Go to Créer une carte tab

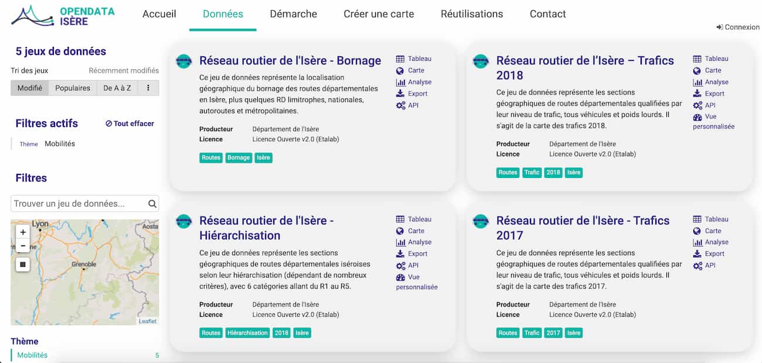pyautogui.click(x=379, y=14)
